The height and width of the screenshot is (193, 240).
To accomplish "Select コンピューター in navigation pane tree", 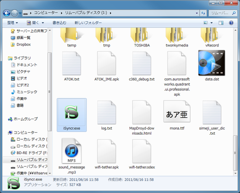I will (x=23, y=133).
